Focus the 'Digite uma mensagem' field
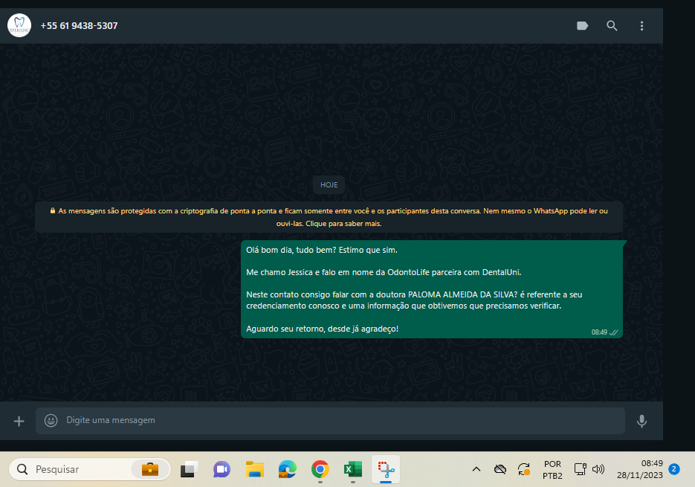Viewport: 695px width, 487px height. pyautogui.click(x=330, y=421)
